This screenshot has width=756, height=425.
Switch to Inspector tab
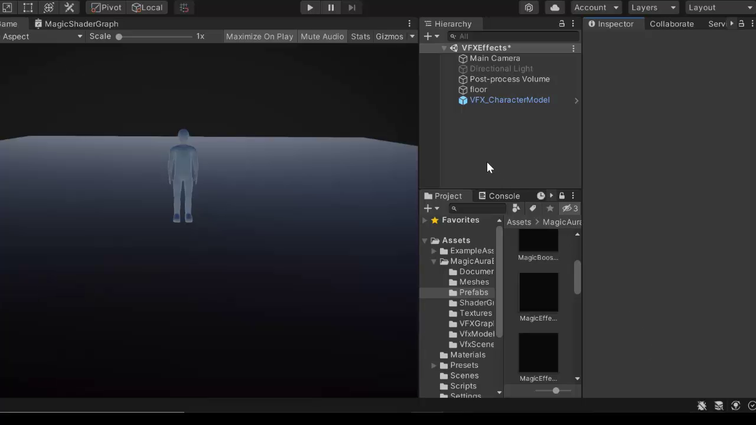(x=611, y=24)
